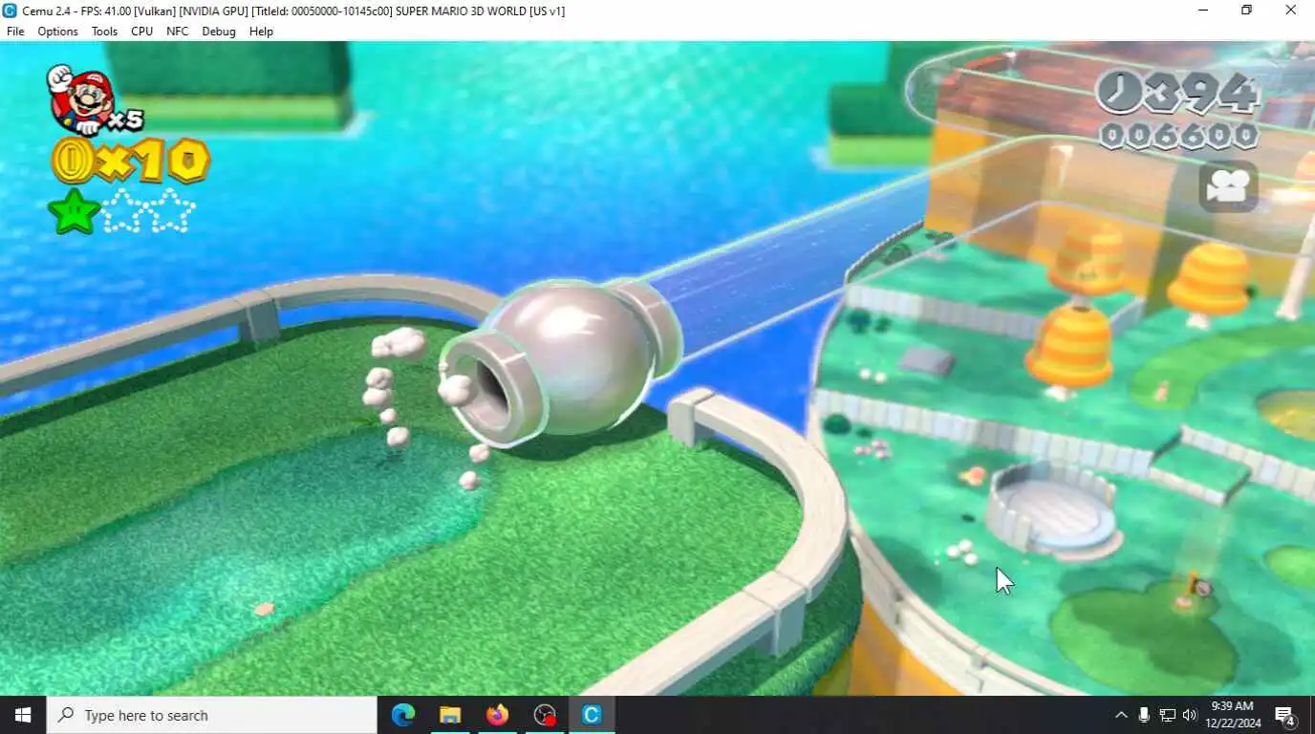Click the score 006600 display

(x=1178, y=136)
